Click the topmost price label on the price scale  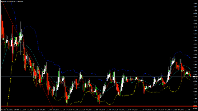point(195,3)
